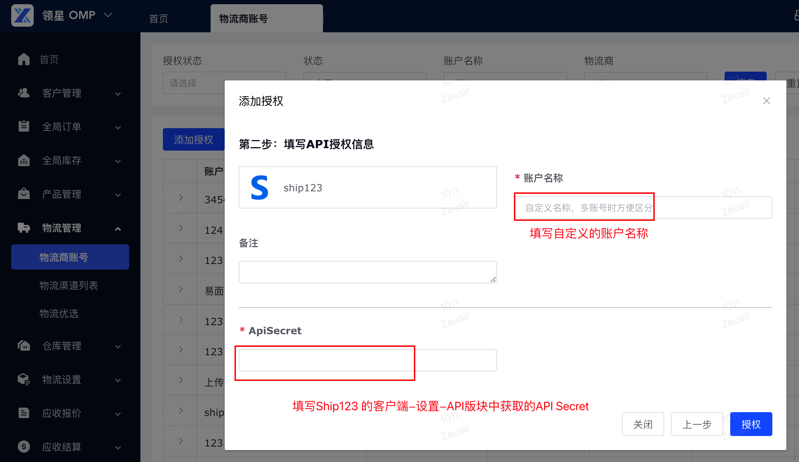The width and height of the screenshot is (799, 462).
Task: Switch to the 首页 tab
Action: pos(159,18)
